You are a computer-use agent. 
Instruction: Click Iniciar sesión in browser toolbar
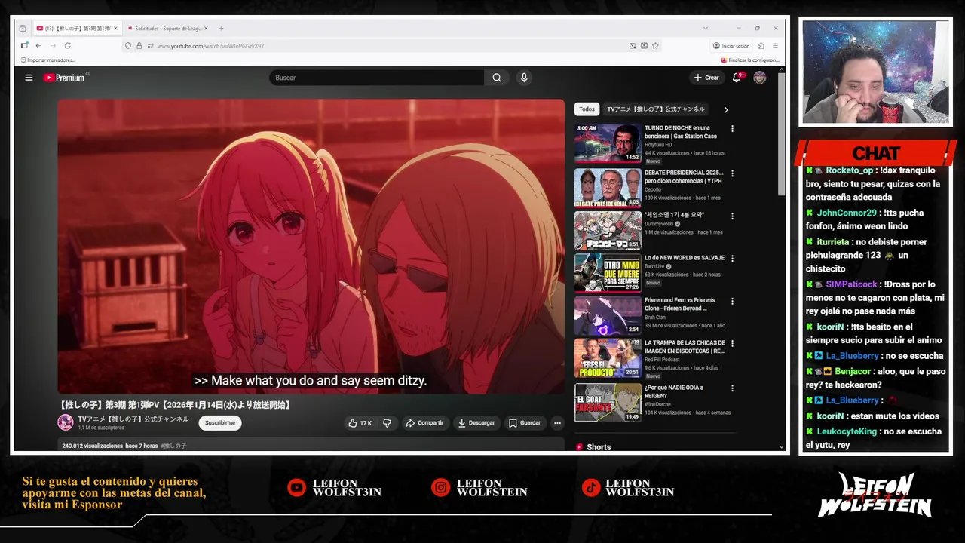point(731,46)
